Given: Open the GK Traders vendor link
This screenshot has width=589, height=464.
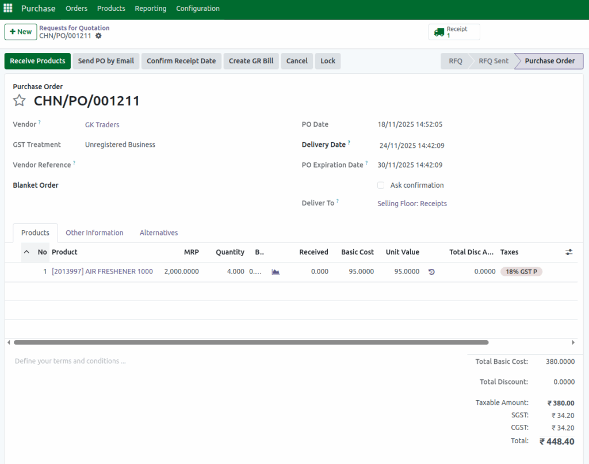Looking at the screenshot, I should (102, 124).
